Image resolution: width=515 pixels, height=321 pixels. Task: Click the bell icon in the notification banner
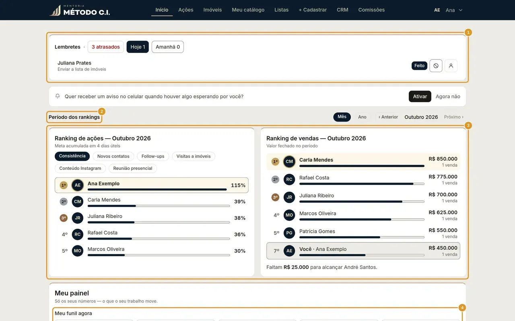tap(58, 96)
